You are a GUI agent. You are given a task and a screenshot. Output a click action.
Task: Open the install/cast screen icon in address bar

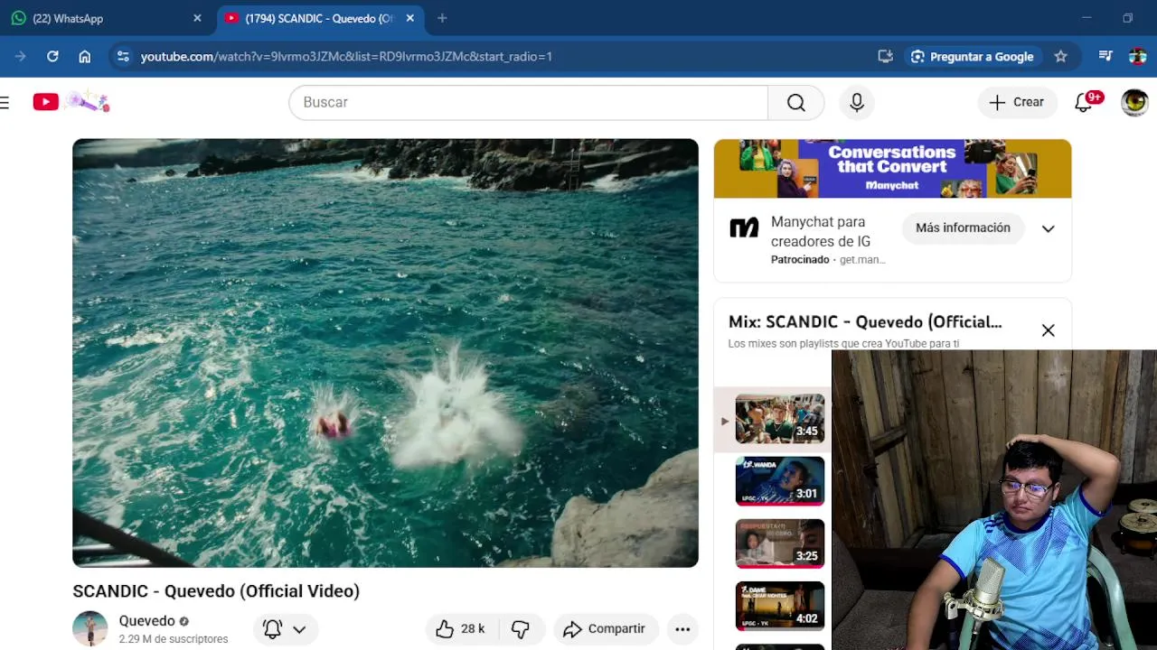(x=885, y=56)
